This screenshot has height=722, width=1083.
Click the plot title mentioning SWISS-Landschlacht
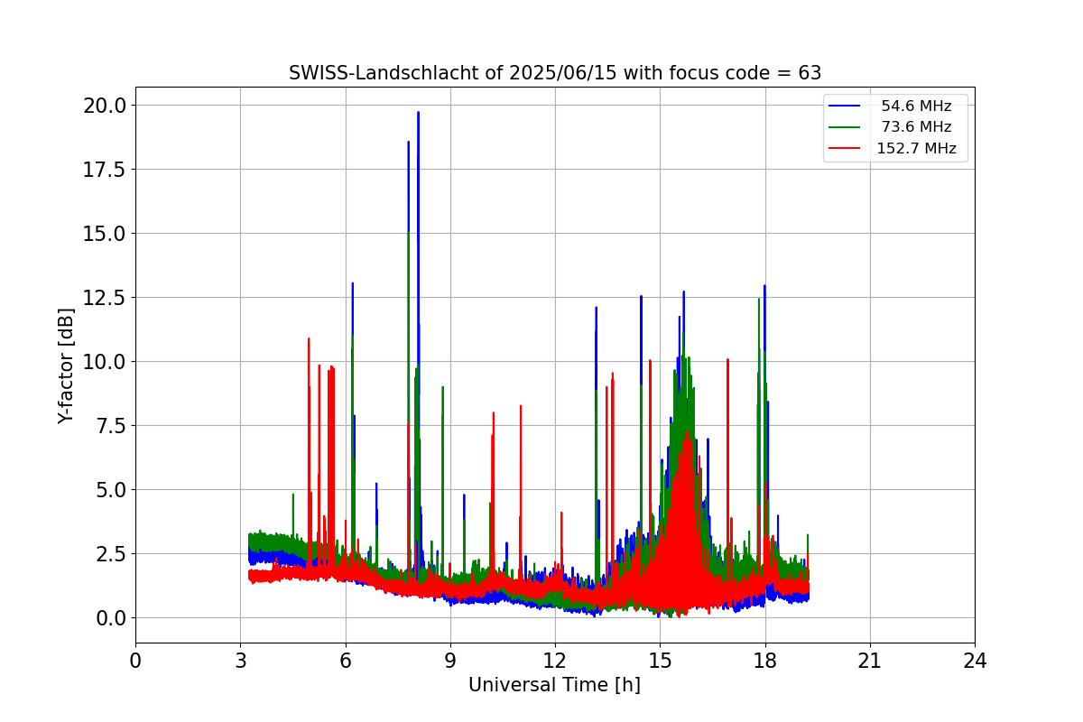pos(555,73)
